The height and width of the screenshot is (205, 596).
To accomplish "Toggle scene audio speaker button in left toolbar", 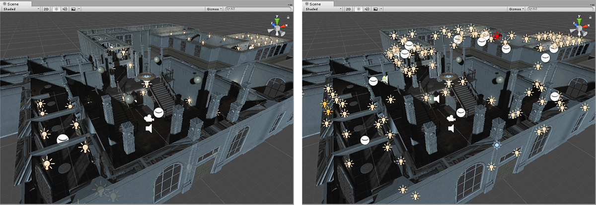I will click(64, 9).
